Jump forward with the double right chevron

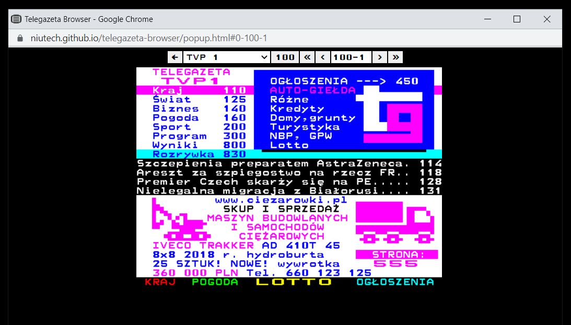tap(395, 57)
